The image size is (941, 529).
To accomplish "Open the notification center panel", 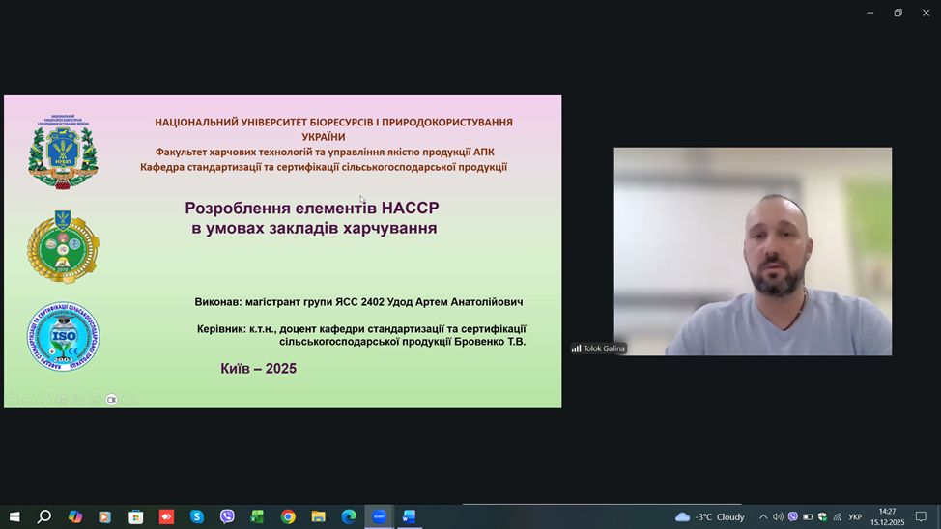I will [921, 516].
